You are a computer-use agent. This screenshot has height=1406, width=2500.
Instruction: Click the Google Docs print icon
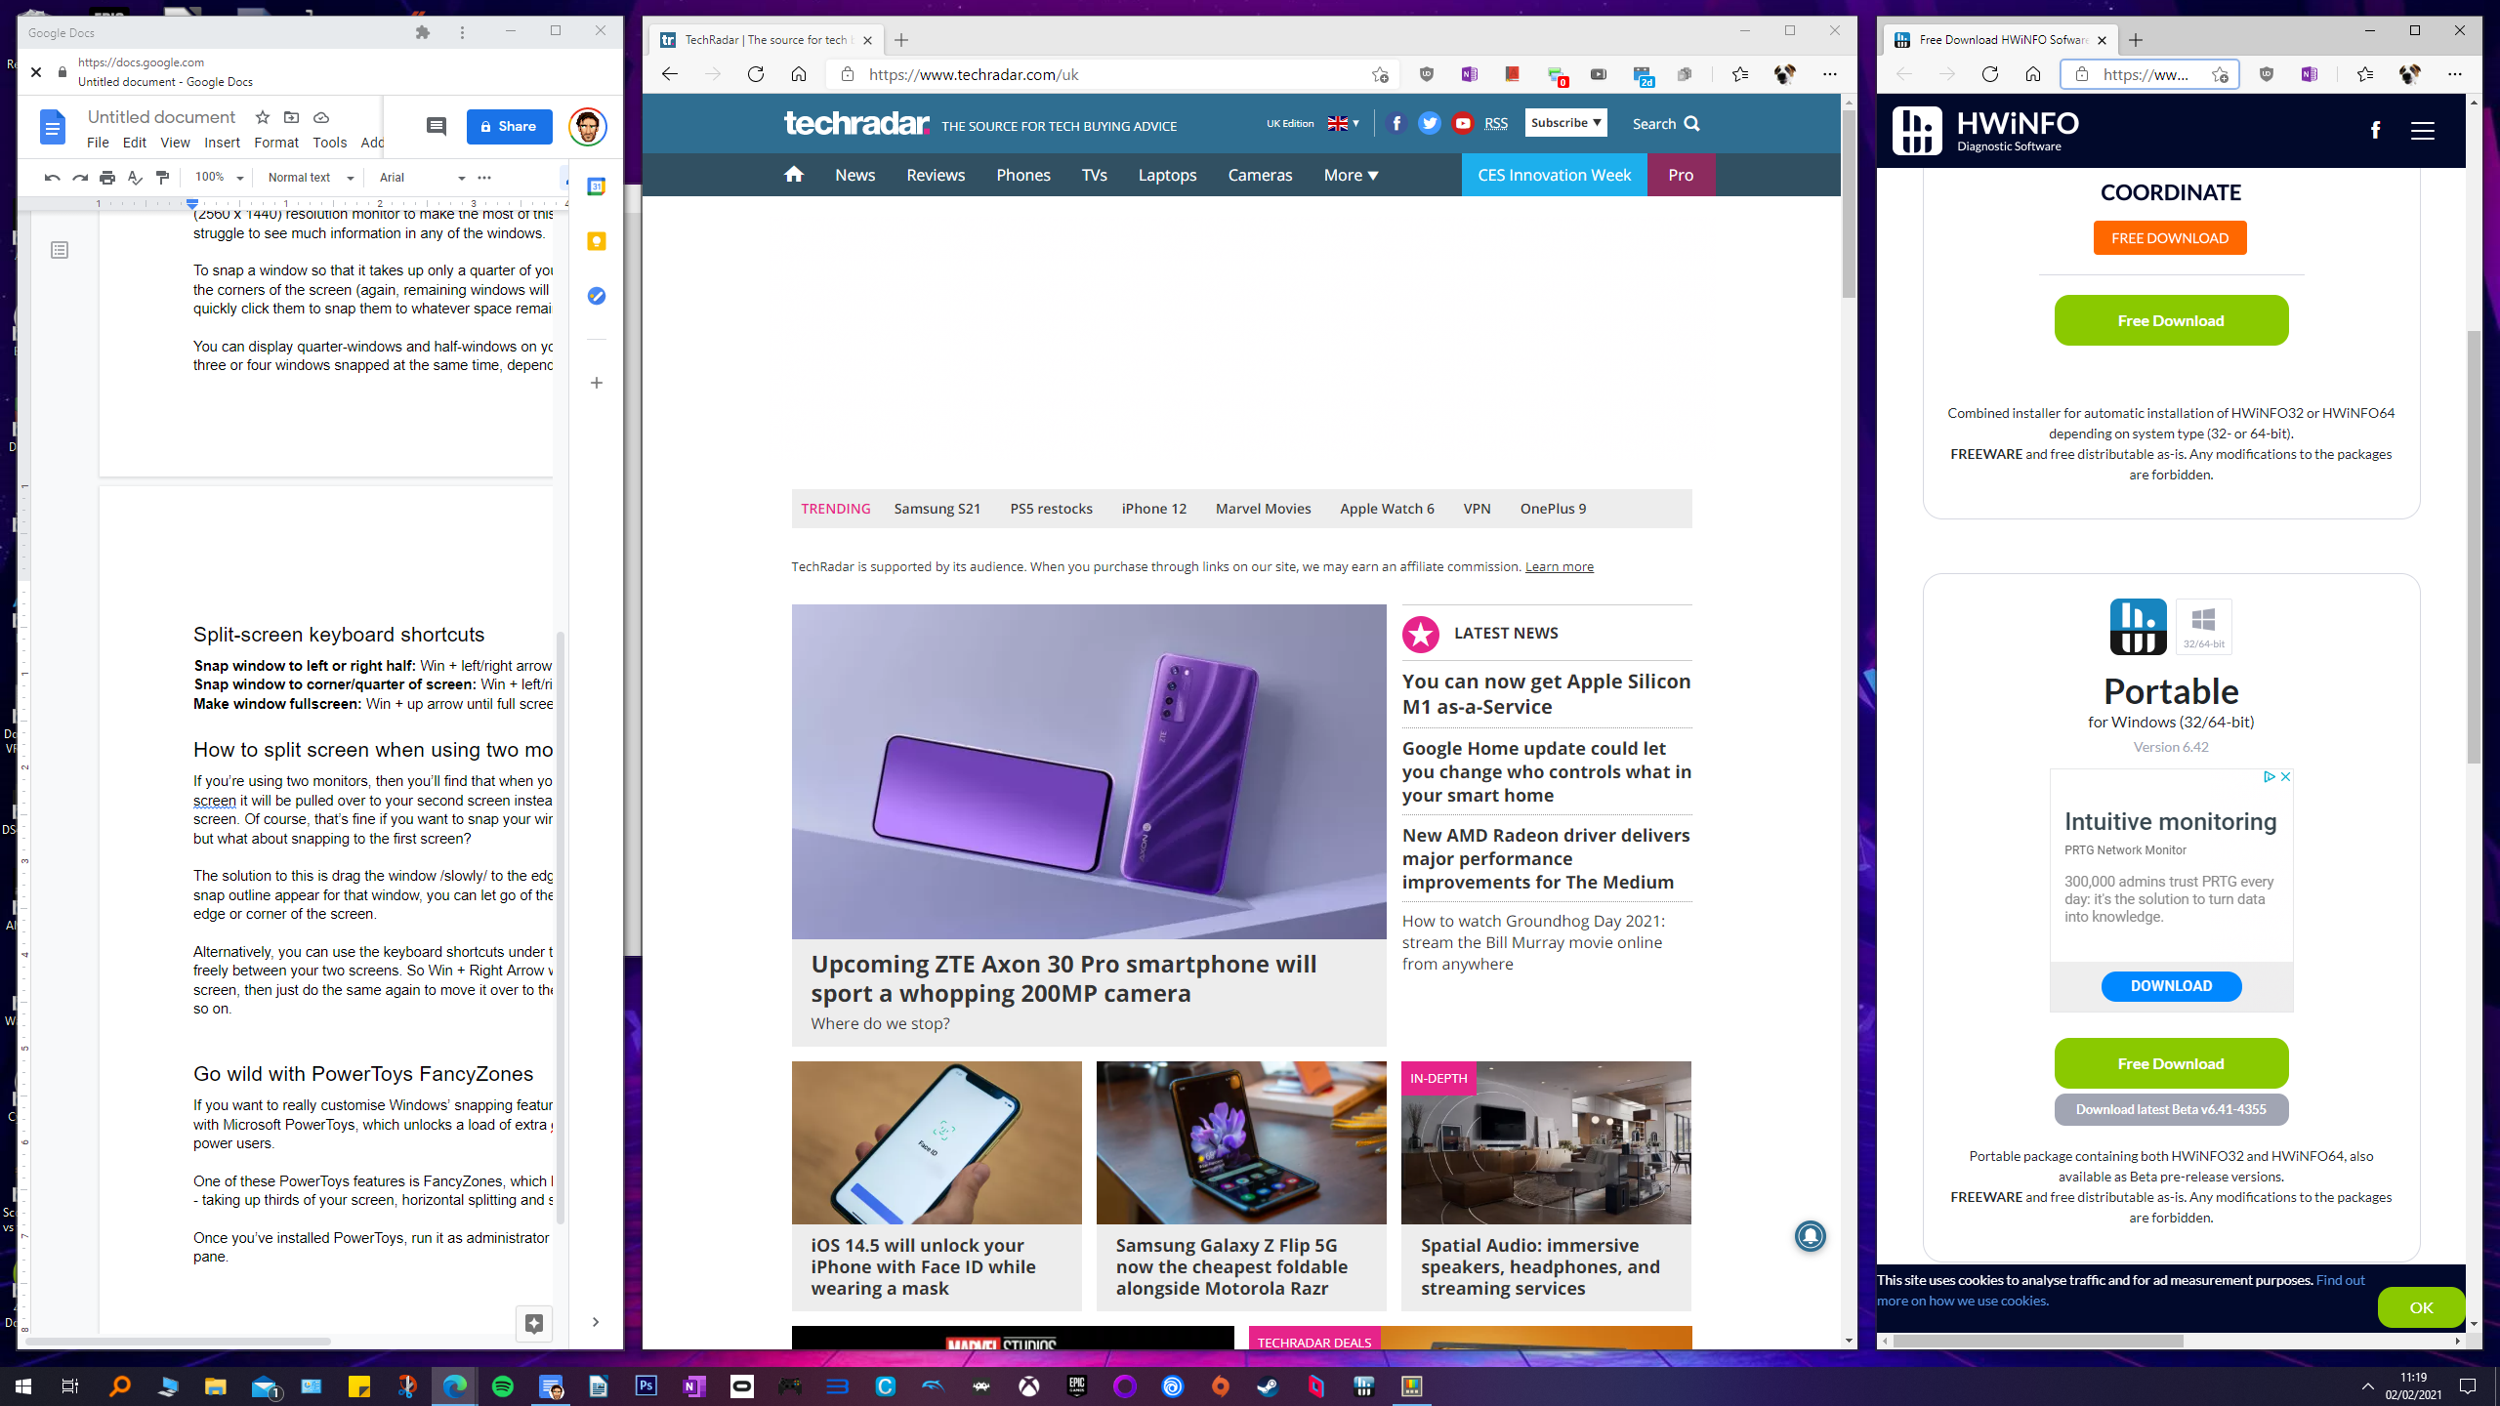(x=104, y=177)
